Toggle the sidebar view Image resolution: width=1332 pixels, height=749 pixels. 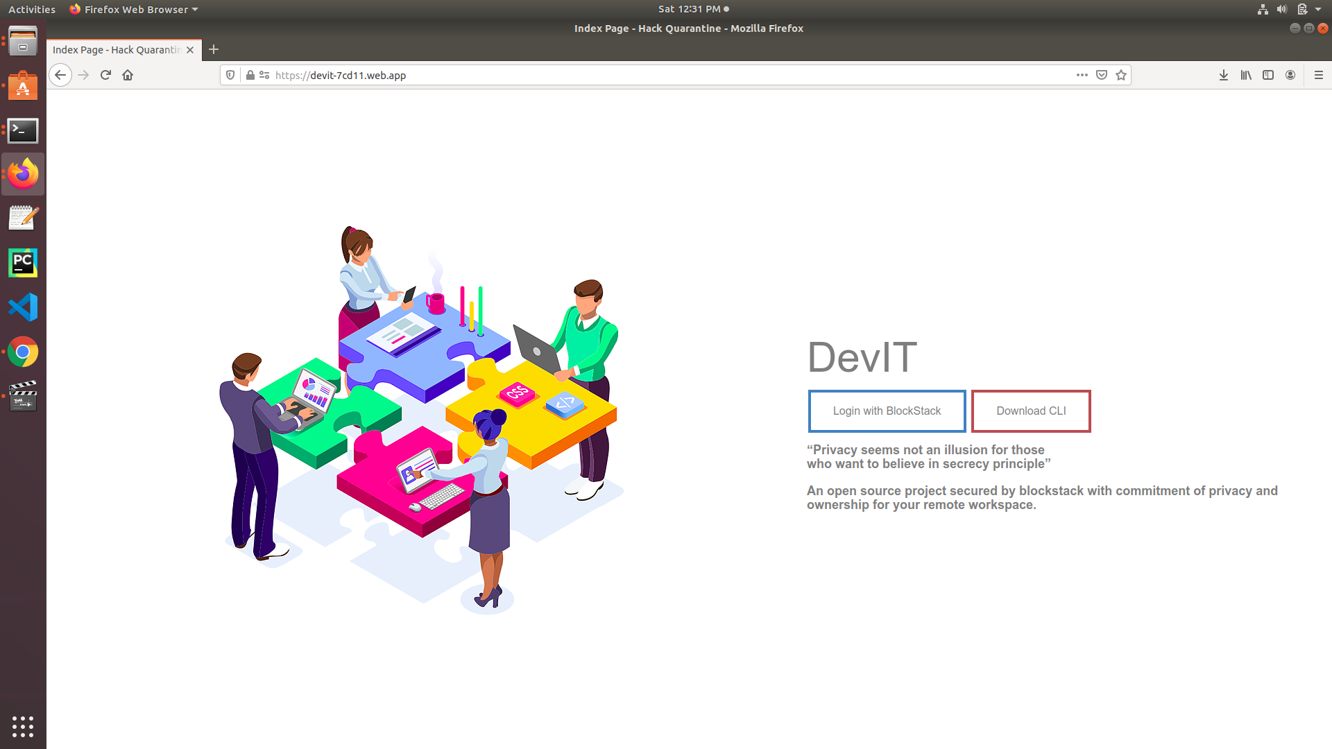[1268, 75]
